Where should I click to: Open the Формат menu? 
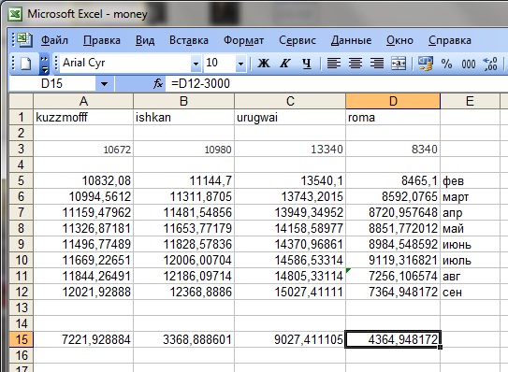(x=243, y=40)
